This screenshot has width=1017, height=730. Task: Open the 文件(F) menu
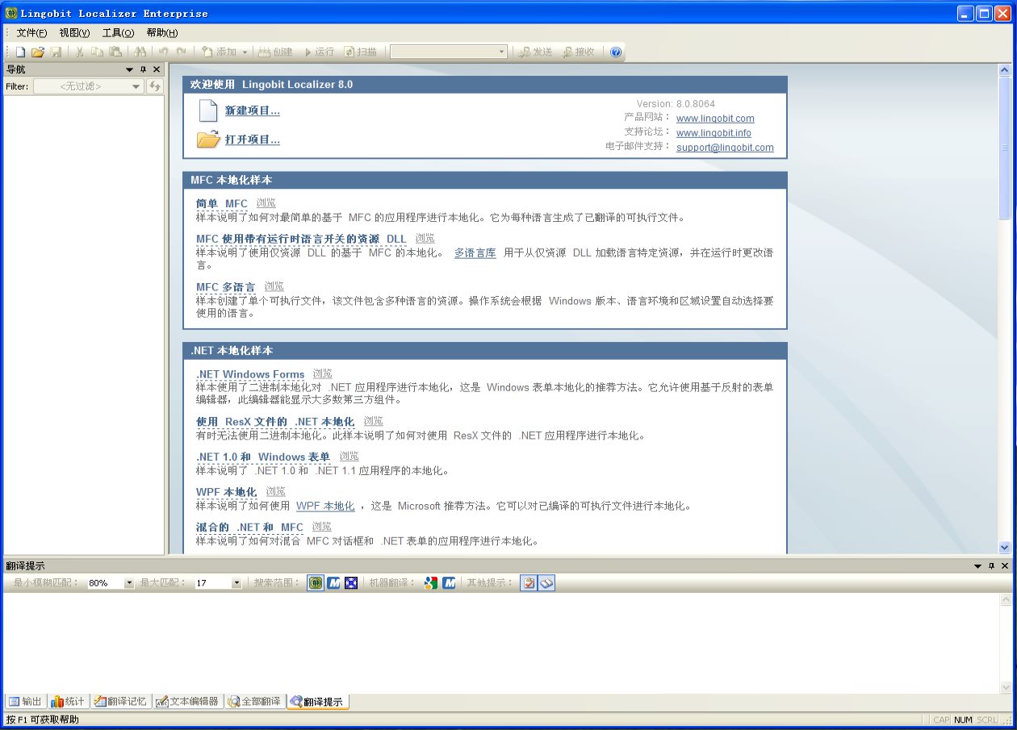pyautogui.click(x=31, y=33)
